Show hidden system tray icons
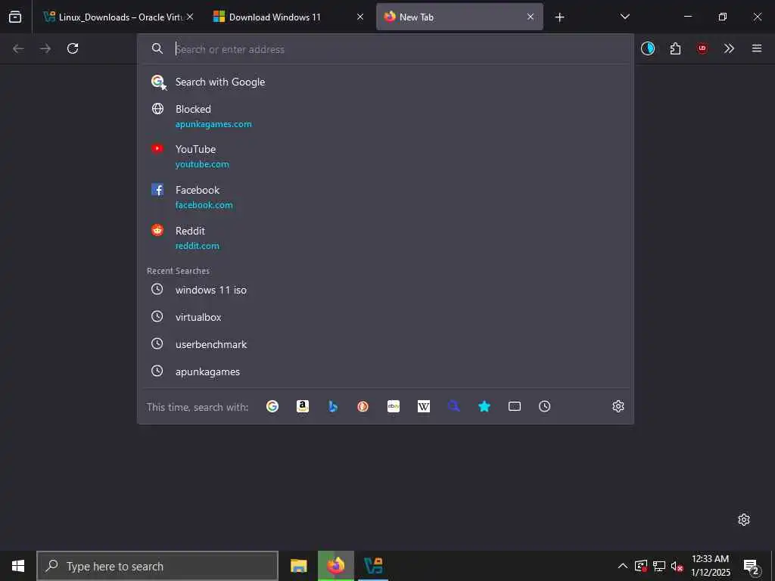Screen dimensions: 775x581 [x=623, y=566]
